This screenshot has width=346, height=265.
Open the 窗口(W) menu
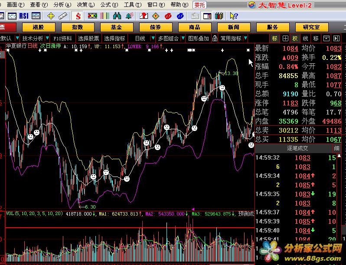tap(156, 5)
